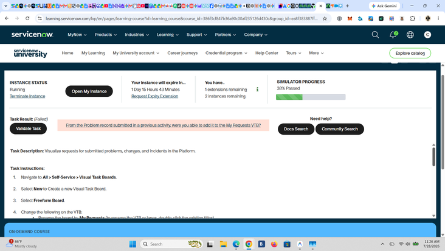Expand the Partners menu
The image size is (445, 251).
225,35
